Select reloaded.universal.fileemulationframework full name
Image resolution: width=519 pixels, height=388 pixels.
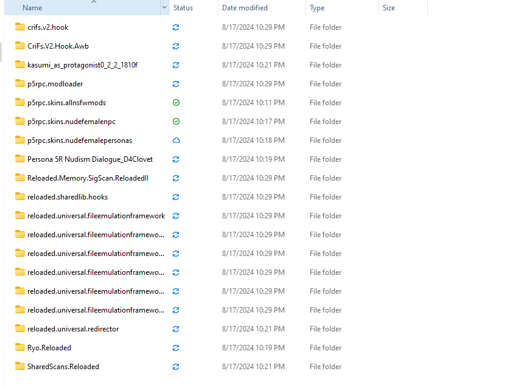pyautogui.click(x=96, y=216)
